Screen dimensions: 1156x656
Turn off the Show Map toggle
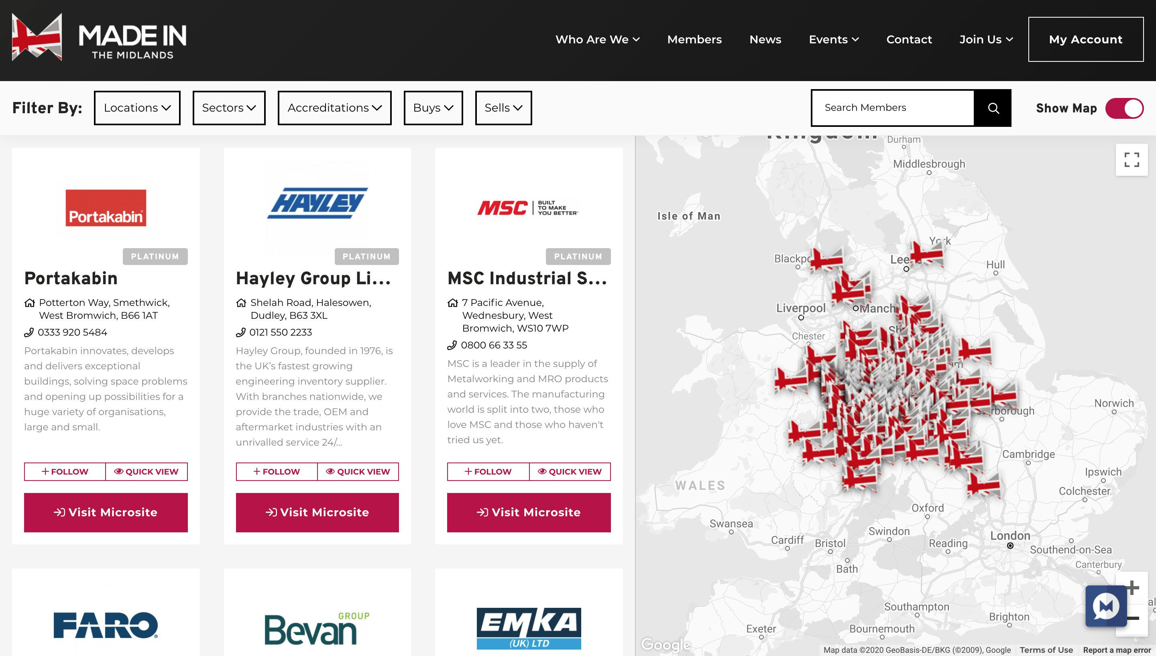1124,108
